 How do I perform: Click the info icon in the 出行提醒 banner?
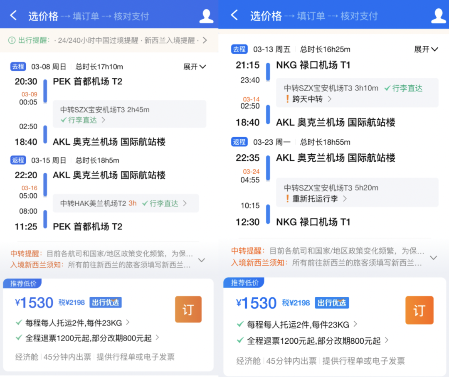[x=9, y=40]
